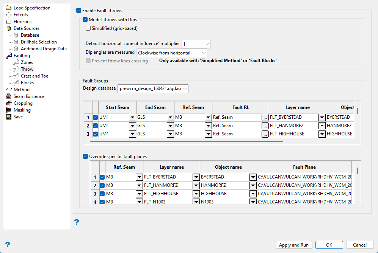
Task: Open the Design database dropdown
Action: 153,88
